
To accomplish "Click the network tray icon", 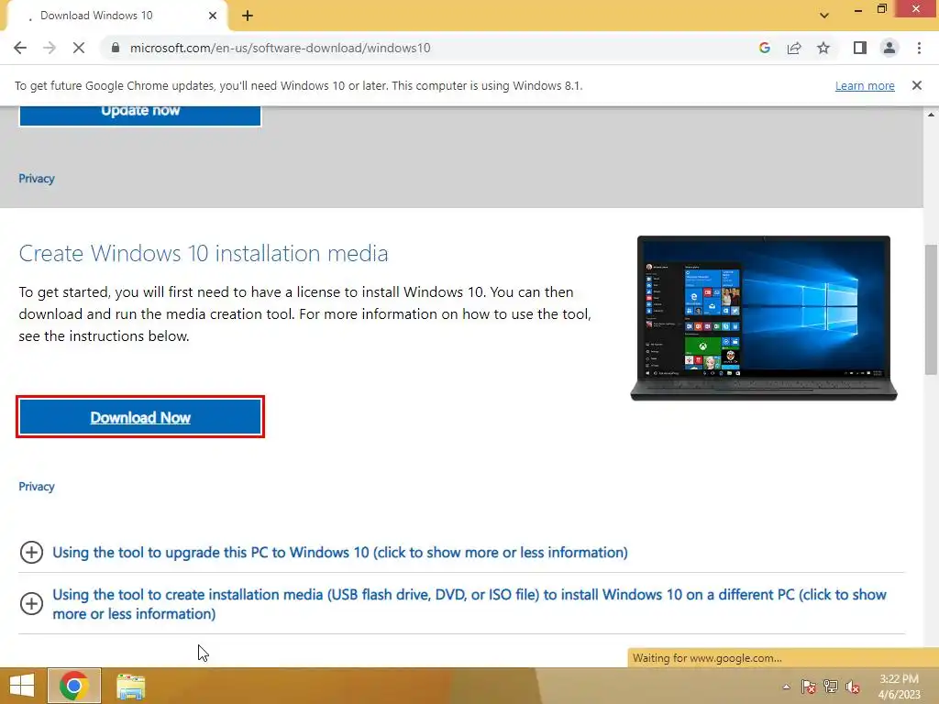I will pos(831,687).
